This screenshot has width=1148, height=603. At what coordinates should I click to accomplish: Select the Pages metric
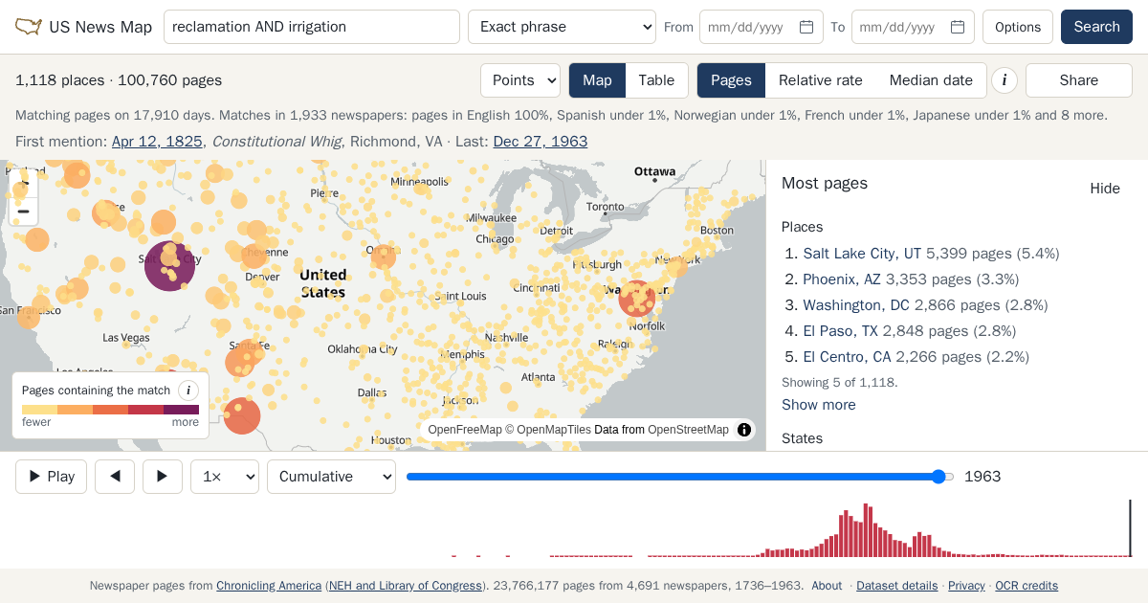[x=731, y=80]
